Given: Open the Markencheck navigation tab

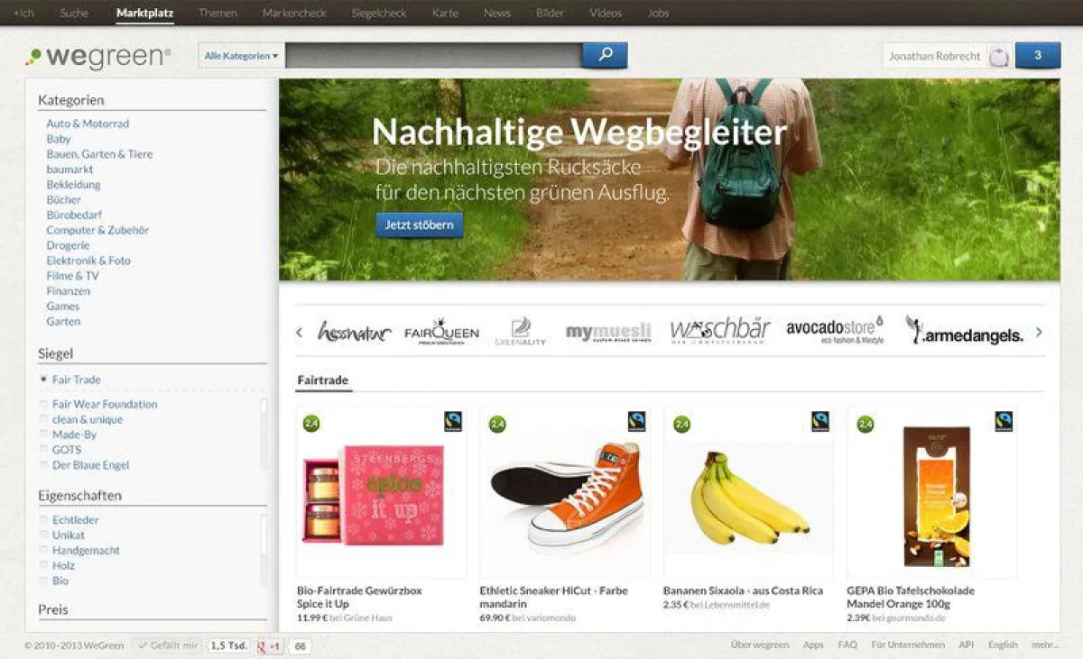Looking at the screenshot, I should click(293, 14).
